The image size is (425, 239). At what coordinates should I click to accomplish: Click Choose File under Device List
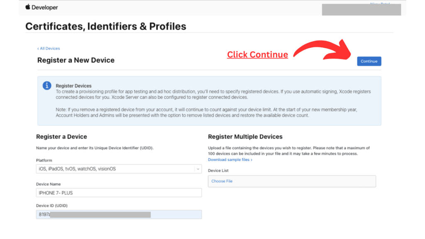tap(222, 181)
